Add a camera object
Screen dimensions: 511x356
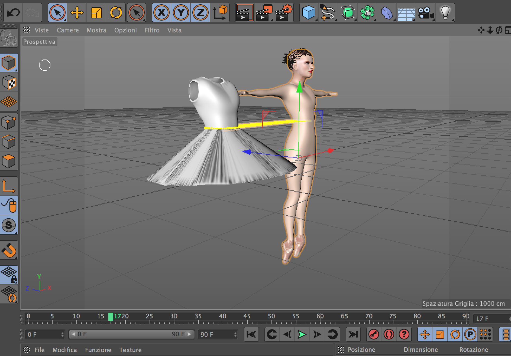[x=426, y=12]
